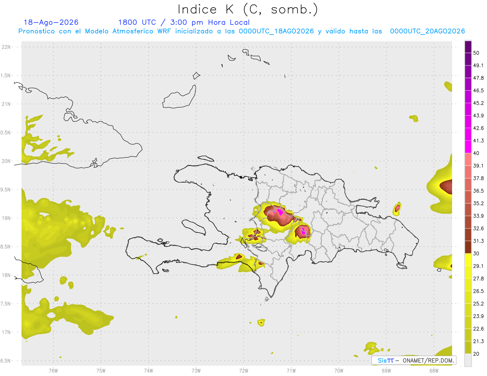Click the colorbar value "21.3"
Screen dimensions: 487x376
click(478, 342)
